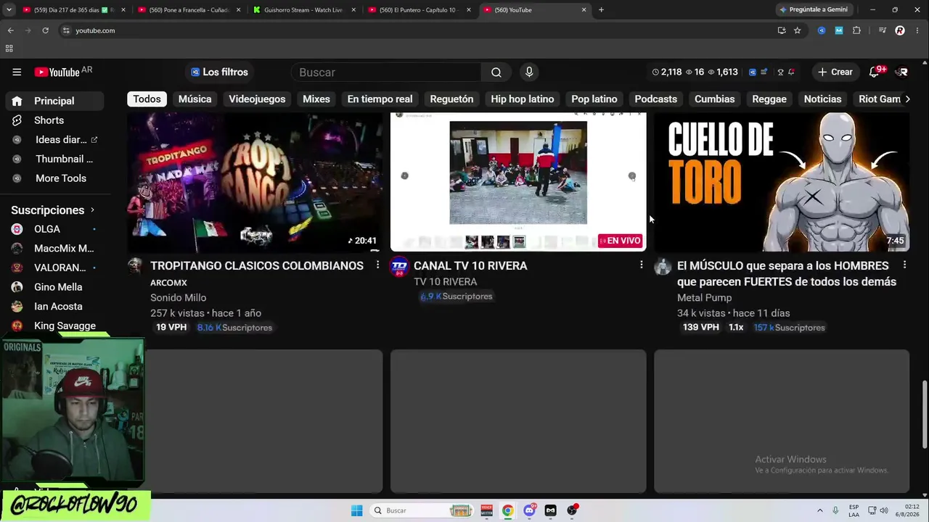Open the Metal Pump channel link
Viewport: 929px width, 522px height.
click(704, 298)
